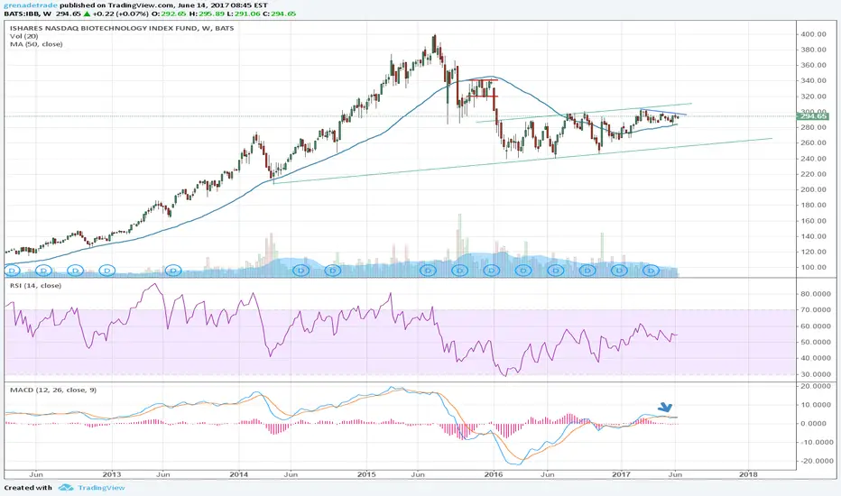Click the 400.00 price axis label

[813, 33]
